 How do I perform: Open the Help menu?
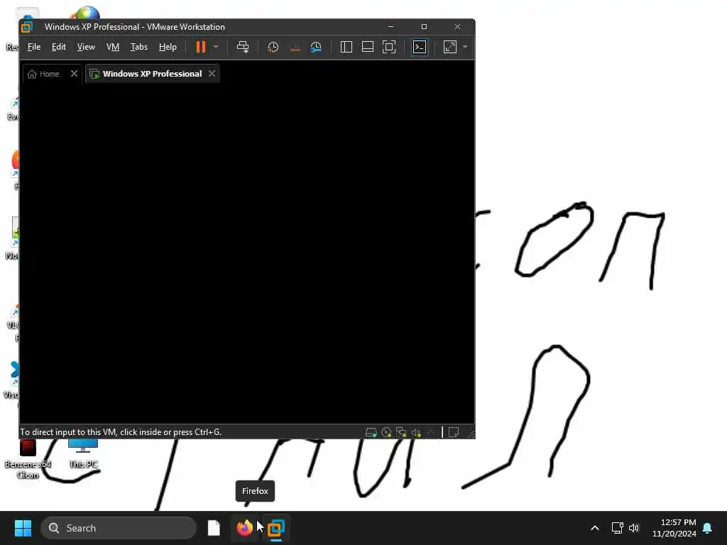[x=168, y=47]
